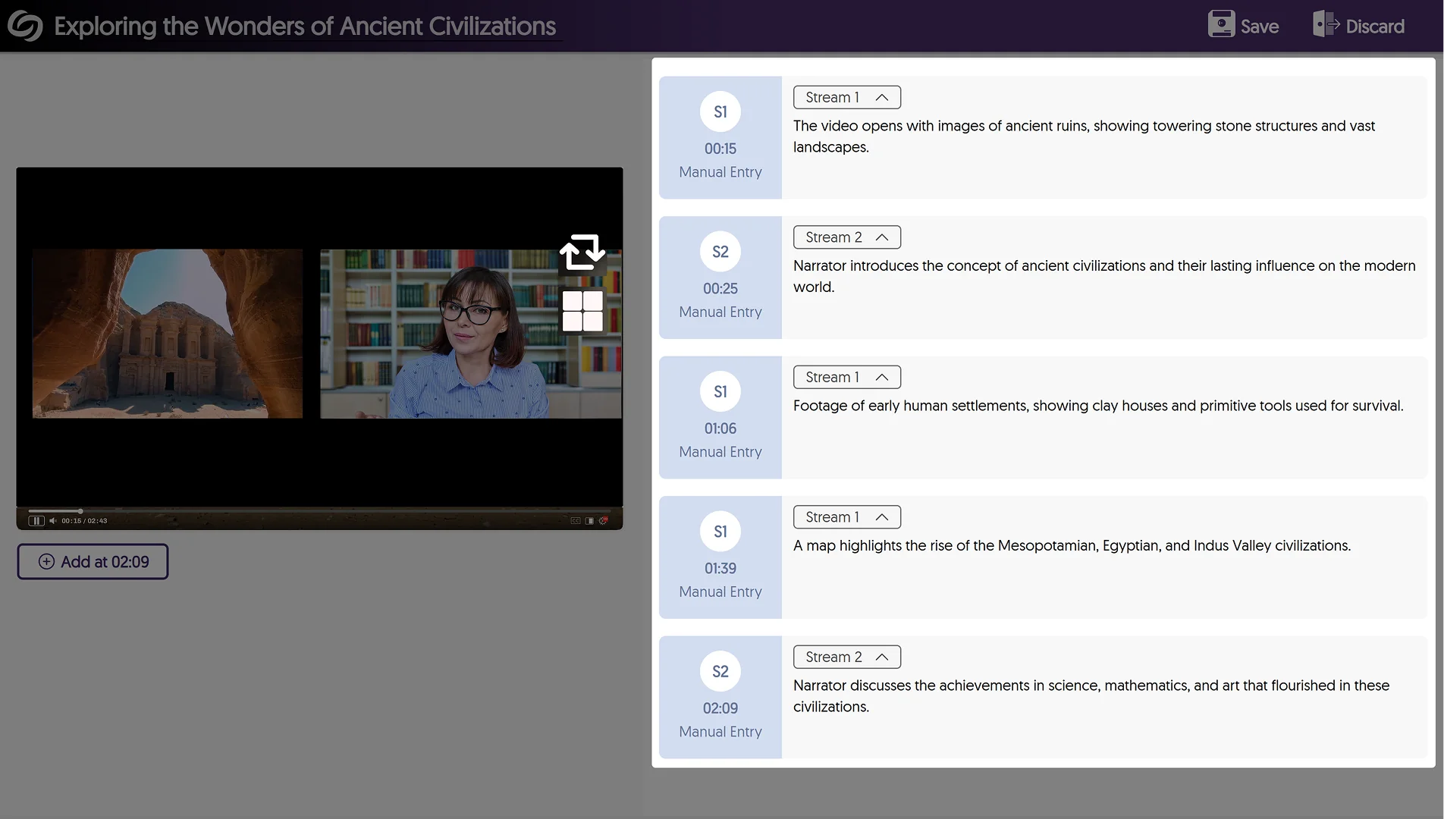Click the swap streams arrows icon
This screenshot has height=819, width=1444.
(x=582, y=253)
